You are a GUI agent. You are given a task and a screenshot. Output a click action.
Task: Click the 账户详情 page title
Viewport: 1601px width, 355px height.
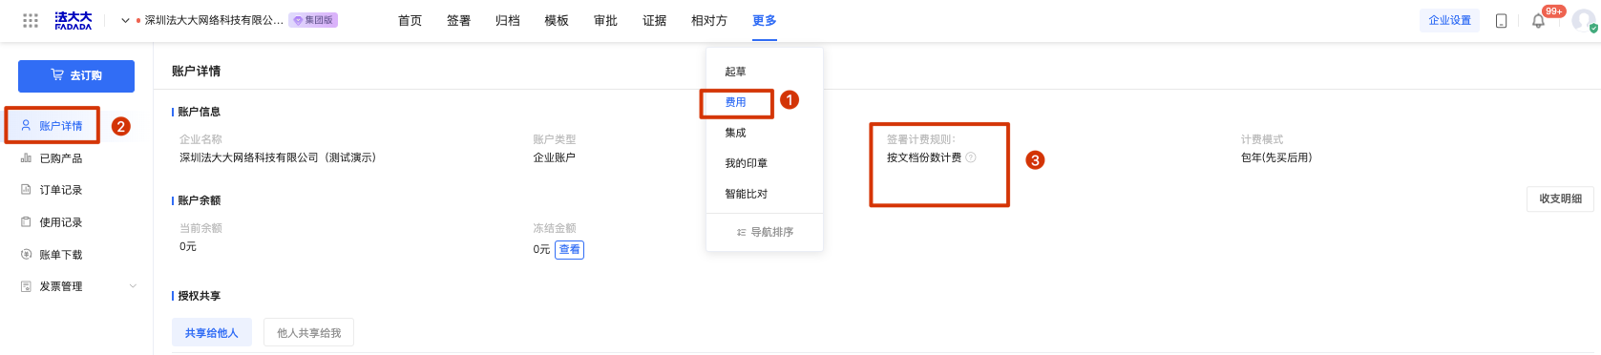(x=196, y=71)
